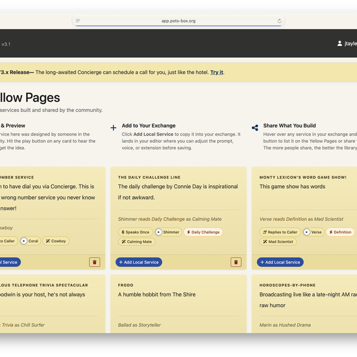Screen dimensions: 357x357
Task: Click 'A humble hobbit from The Shire' text
Action: [x=156, y=295]
